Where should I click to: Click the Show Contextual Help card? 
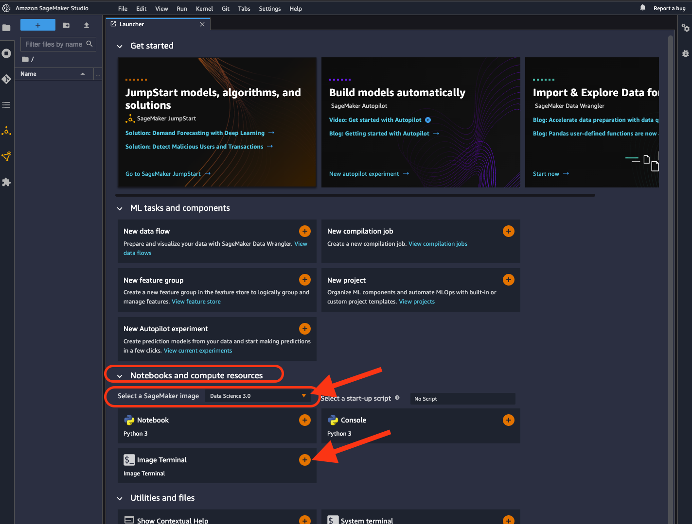point(217,517)
